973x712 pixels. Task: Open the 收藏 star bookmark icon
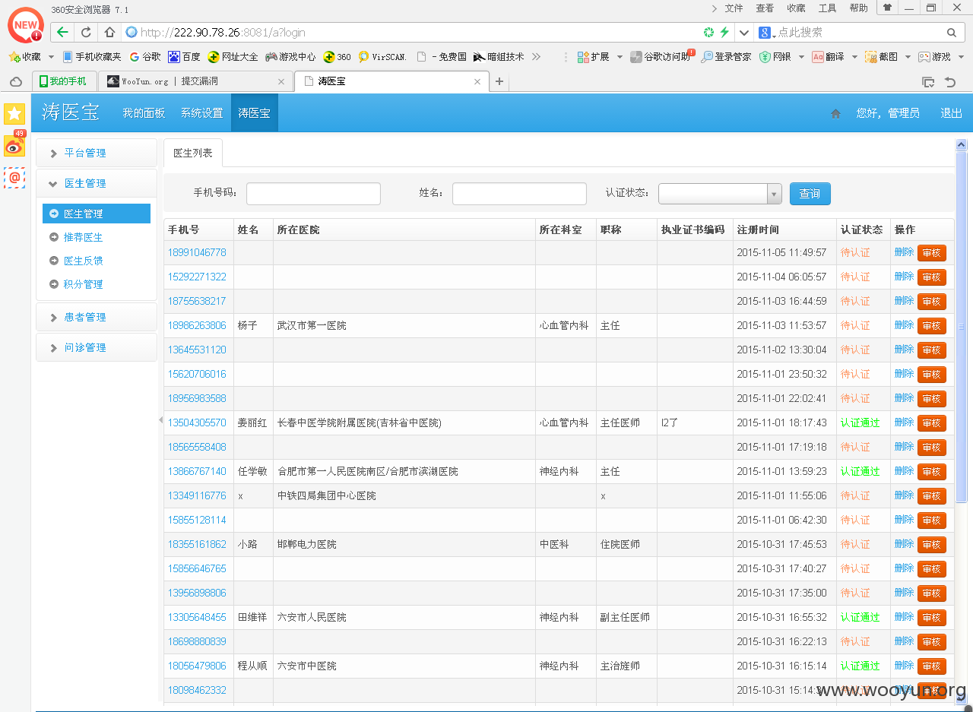(24, 57)
